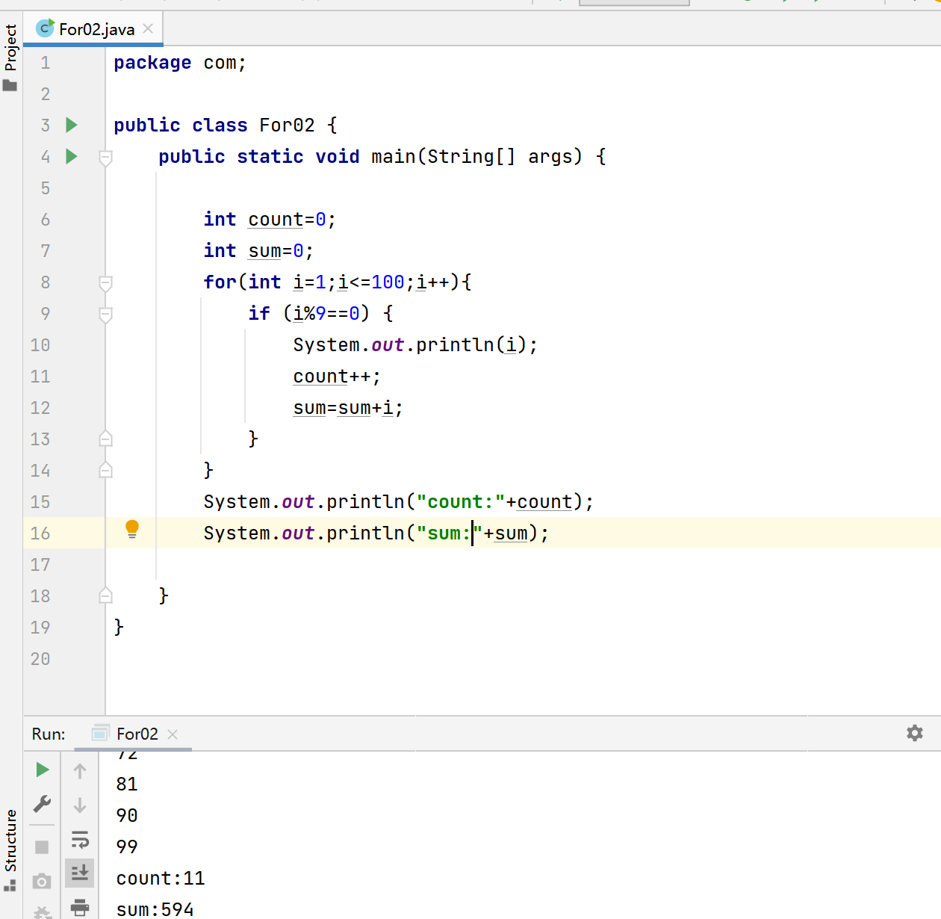Click the up arrow in Run console toolbar
Screen dimensions: 941x919
tap(80, 770)
